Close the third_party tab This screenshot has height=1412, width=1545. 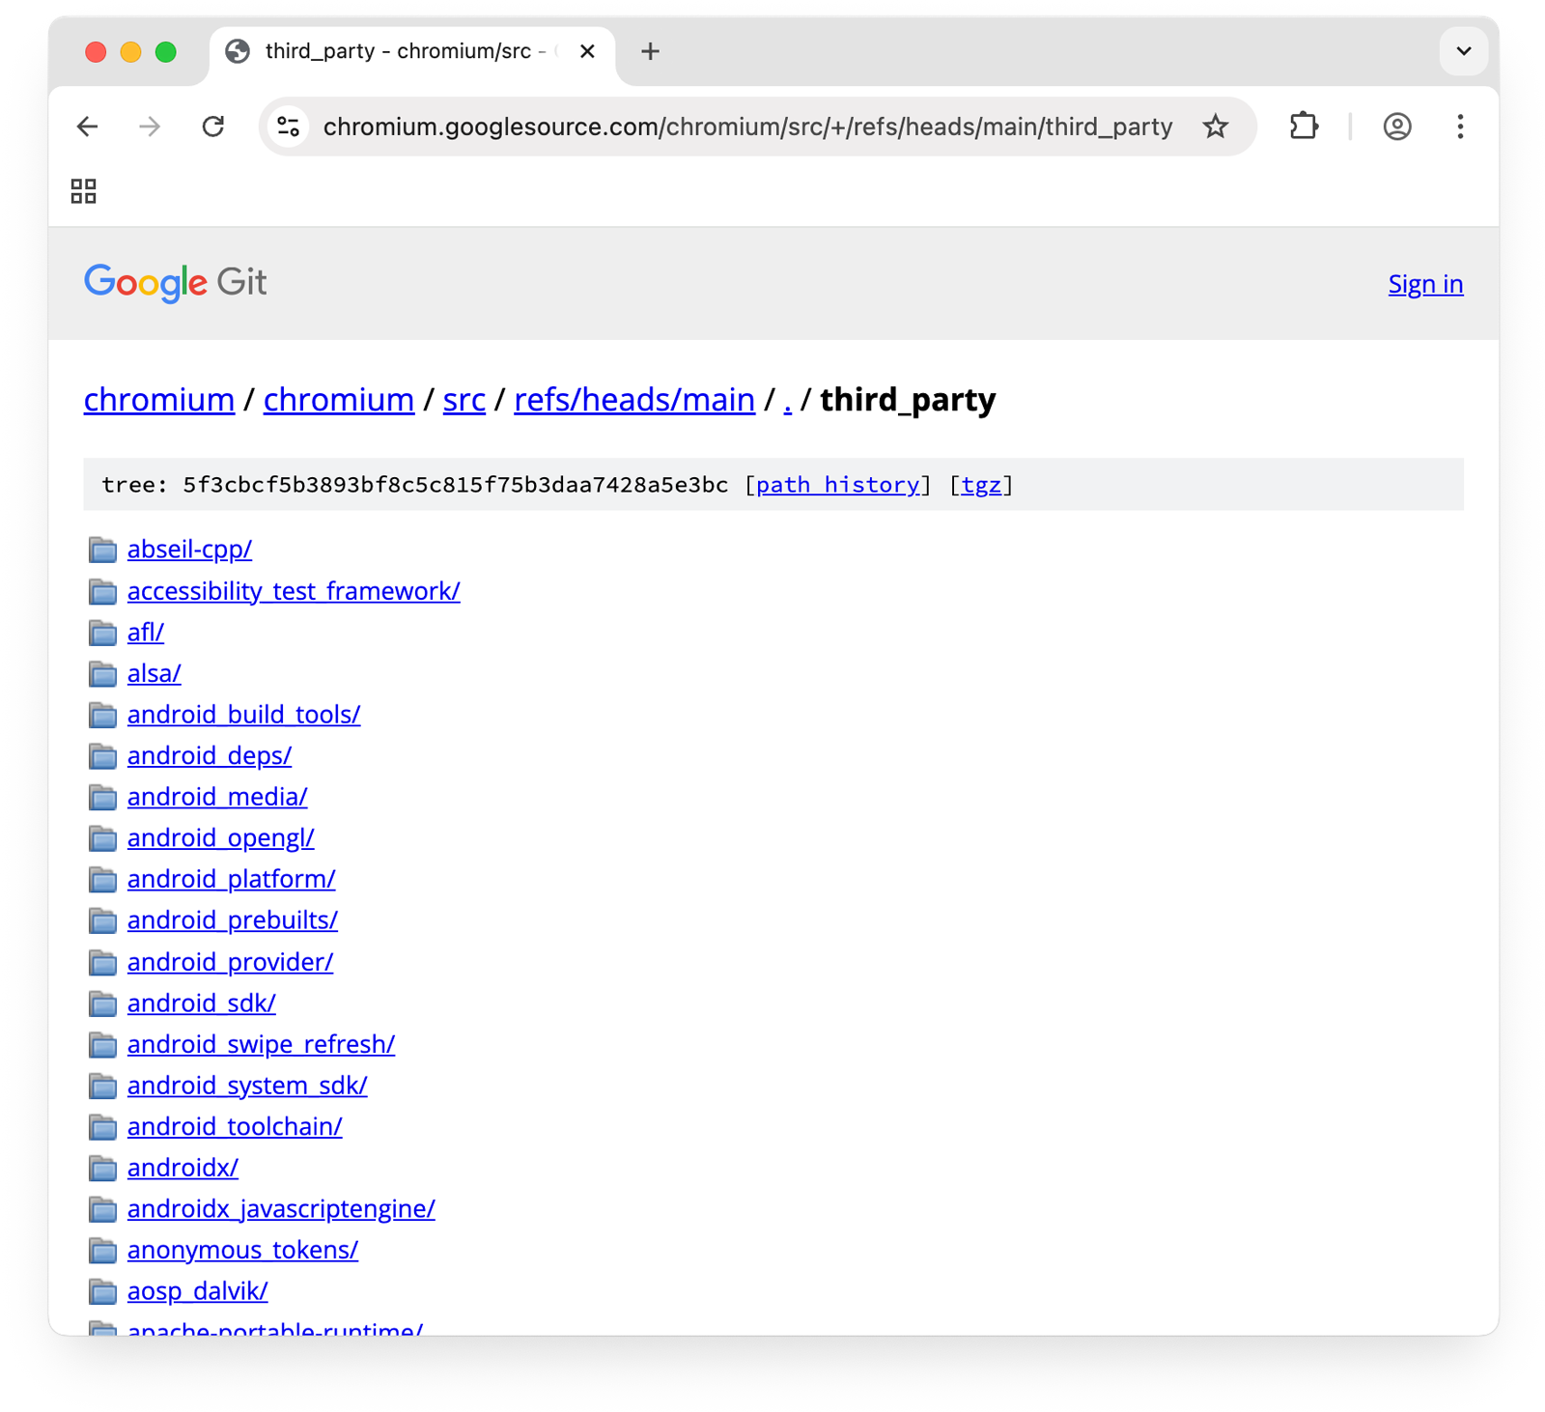(x=587, y=51)
